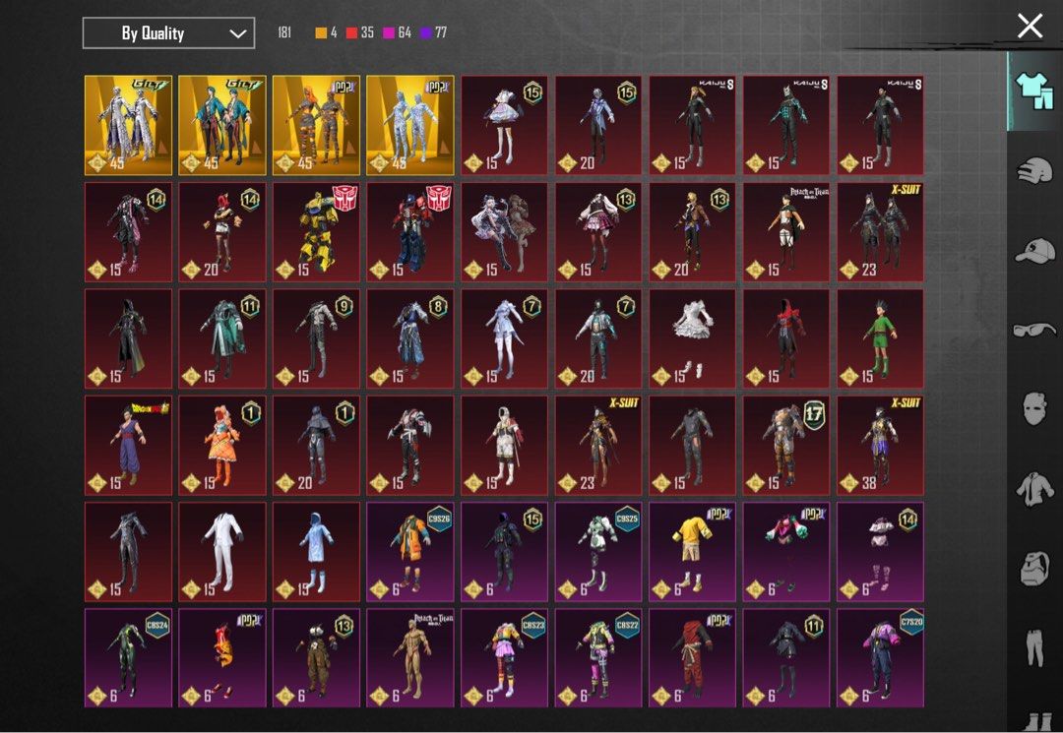Open the sunglasses category icon
Image resolution: width=1063 pixels, height=733 pixels.
click(x=1034, y=330)
